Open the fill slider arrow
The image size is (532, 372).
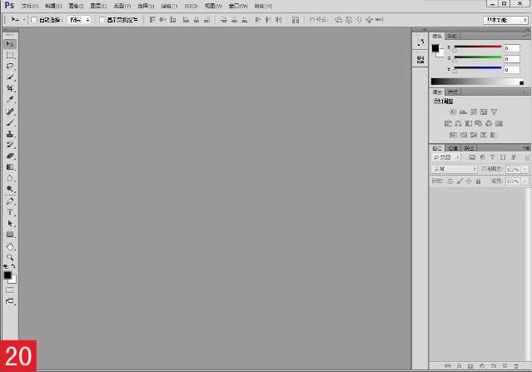[x=525, y=181]
